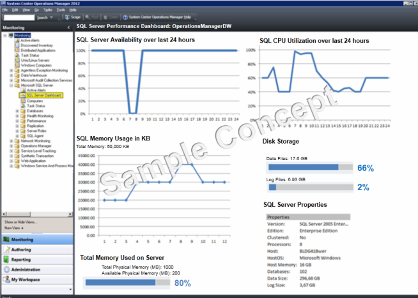This screenshot has height=298, width=418.
Task: Click the Monitoring root computer icon in tree
Action: point(11,35)
